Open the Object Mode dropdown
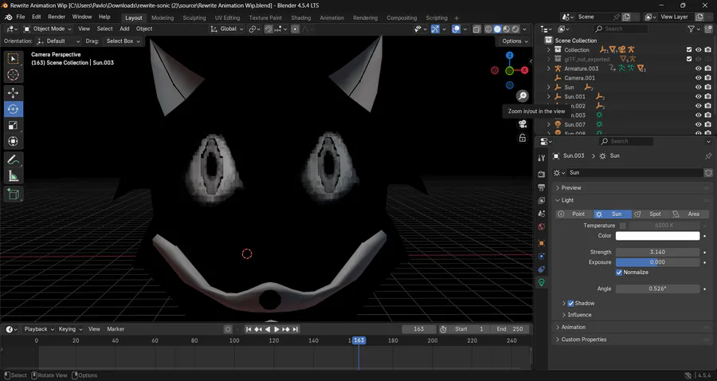The width and height of the screenshot is (717, 381). click(x=48, y=29)
